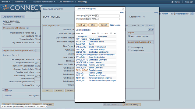This screenshot has width=195, height=109.
Task: Click the Home icon in top bar
Action: click(172, 2)
